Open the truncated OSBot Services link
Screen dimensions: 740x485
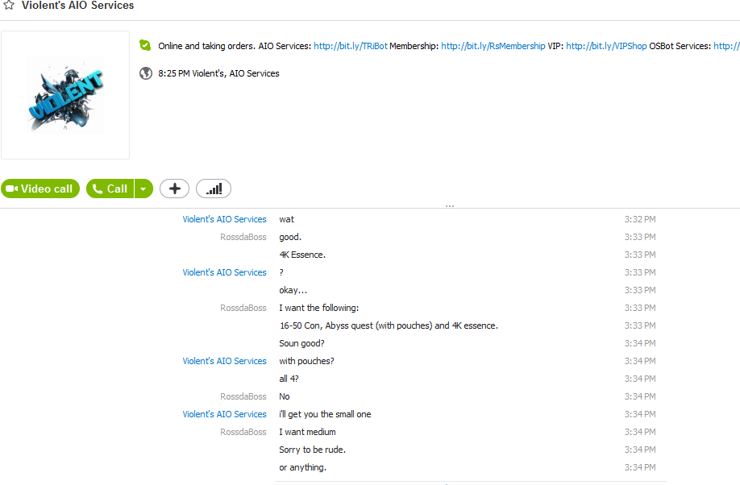pyautogui.click(x=727, y=46)
